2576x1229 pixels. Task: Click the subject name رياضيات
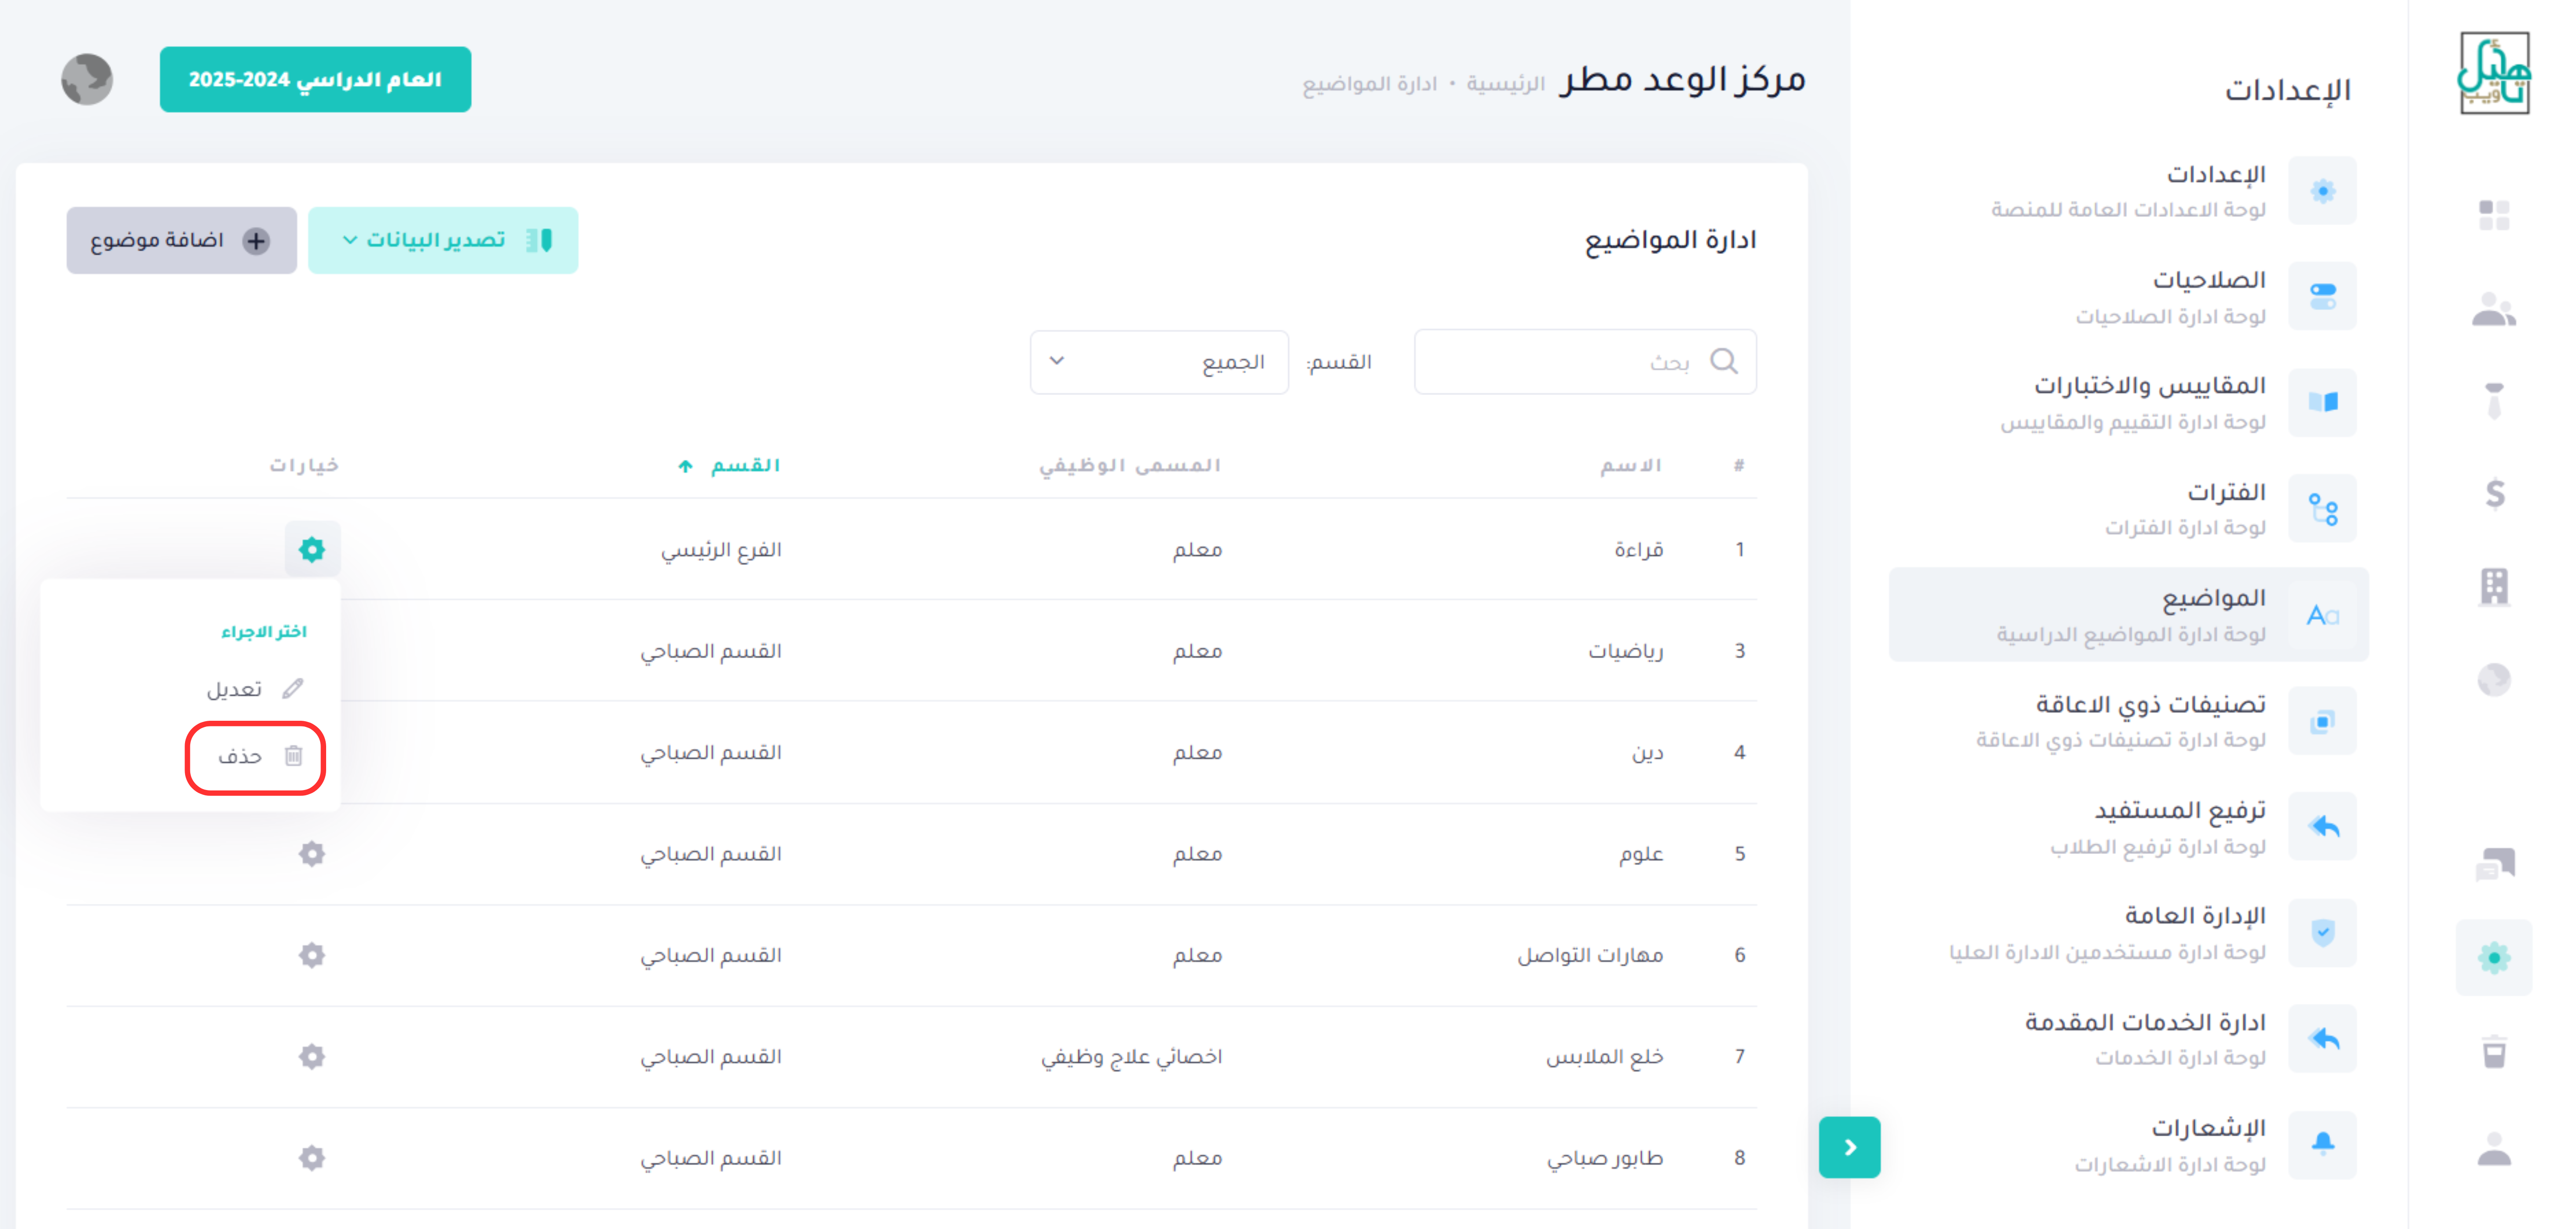point(1626,651)
